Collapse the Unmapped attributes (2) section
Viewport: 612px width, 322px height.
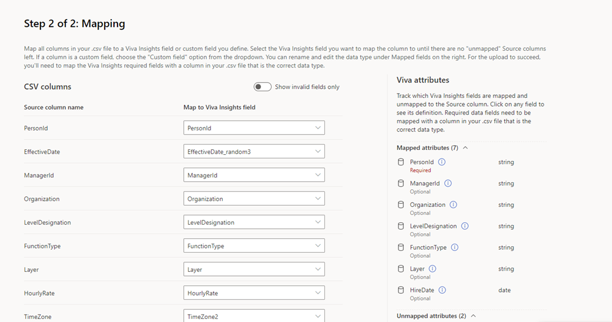(436, 316)
